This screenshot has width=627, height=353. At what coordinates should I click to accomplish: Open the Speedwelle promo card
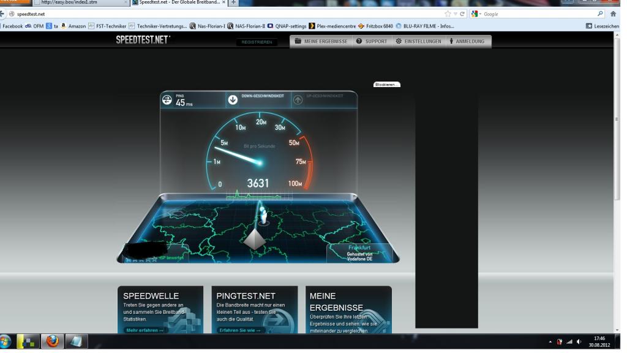pos(160,309)
